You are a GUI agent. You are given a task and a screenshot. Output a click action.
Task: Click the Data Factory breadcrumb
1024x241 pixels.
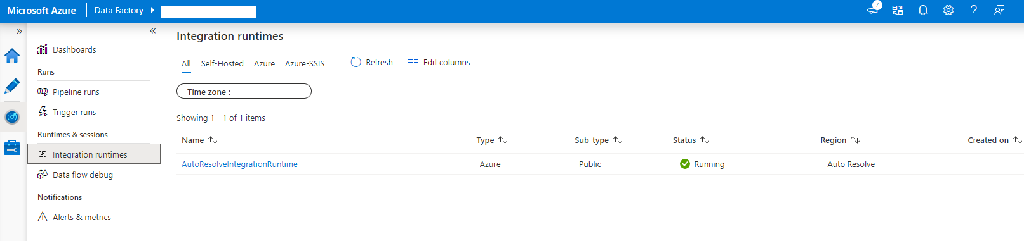(x=119, y=10)
